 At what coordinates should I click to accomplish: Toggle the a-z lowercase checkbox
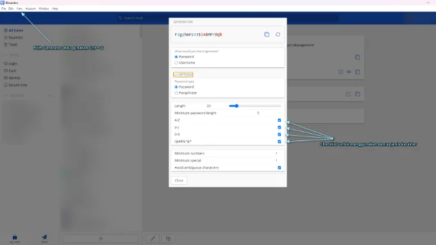[279, 128]
